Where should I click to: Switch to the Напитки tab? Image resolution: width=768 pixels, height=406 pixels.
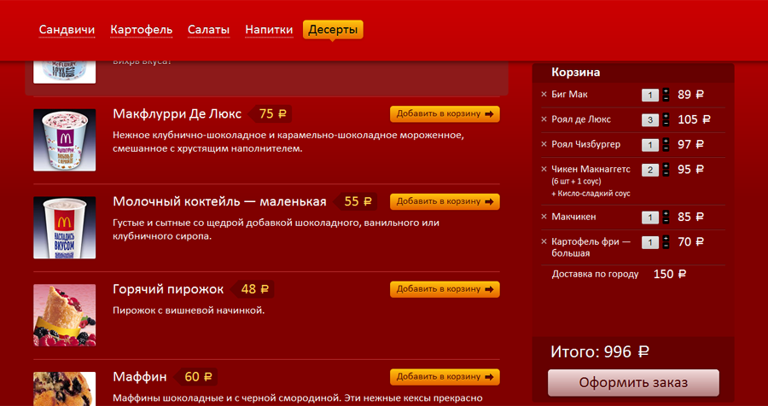click(x=269, y=30)
